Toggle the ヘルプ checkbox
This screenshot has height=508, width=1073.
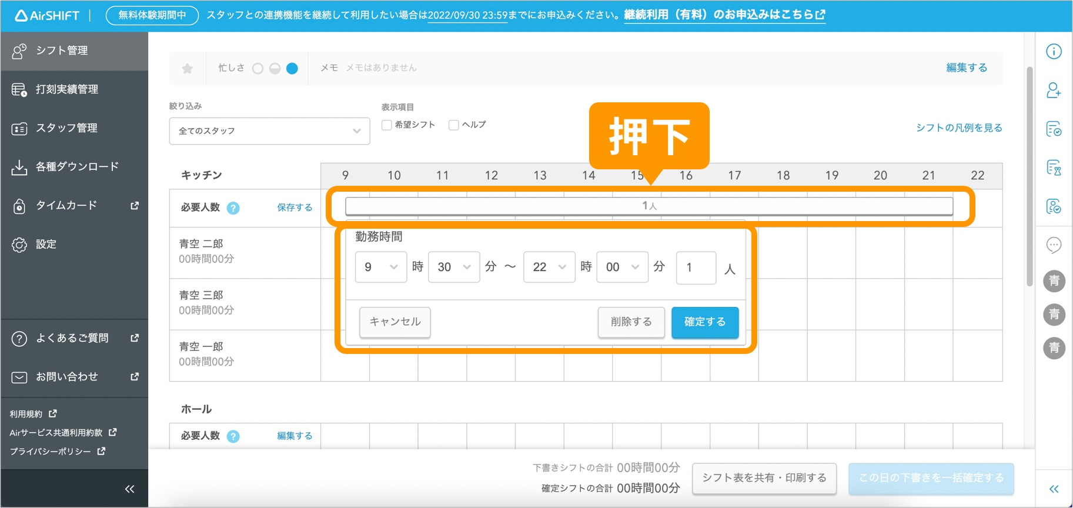click(454, 125)
